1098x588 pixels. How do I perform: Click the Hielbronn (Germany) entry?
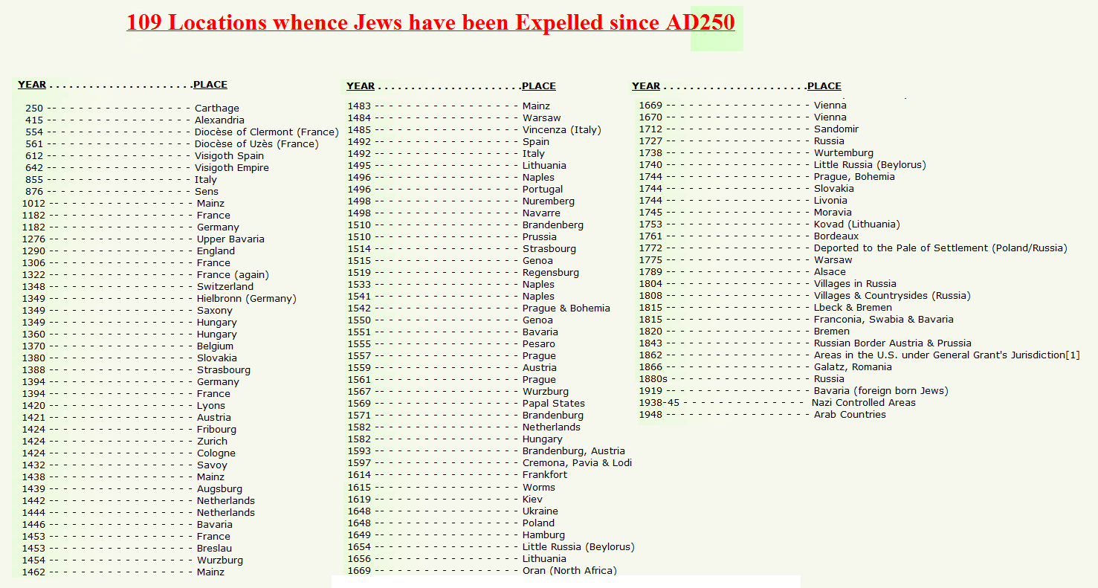[x=247, y=299]
